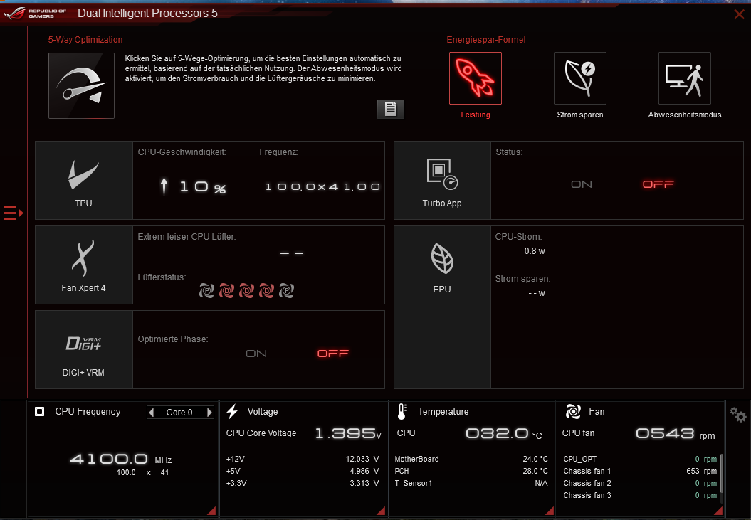The height and width of the screenshot is (520, 751).
Task: Click the frequency 100.0x41.00 value
Action: coord(322,187)
